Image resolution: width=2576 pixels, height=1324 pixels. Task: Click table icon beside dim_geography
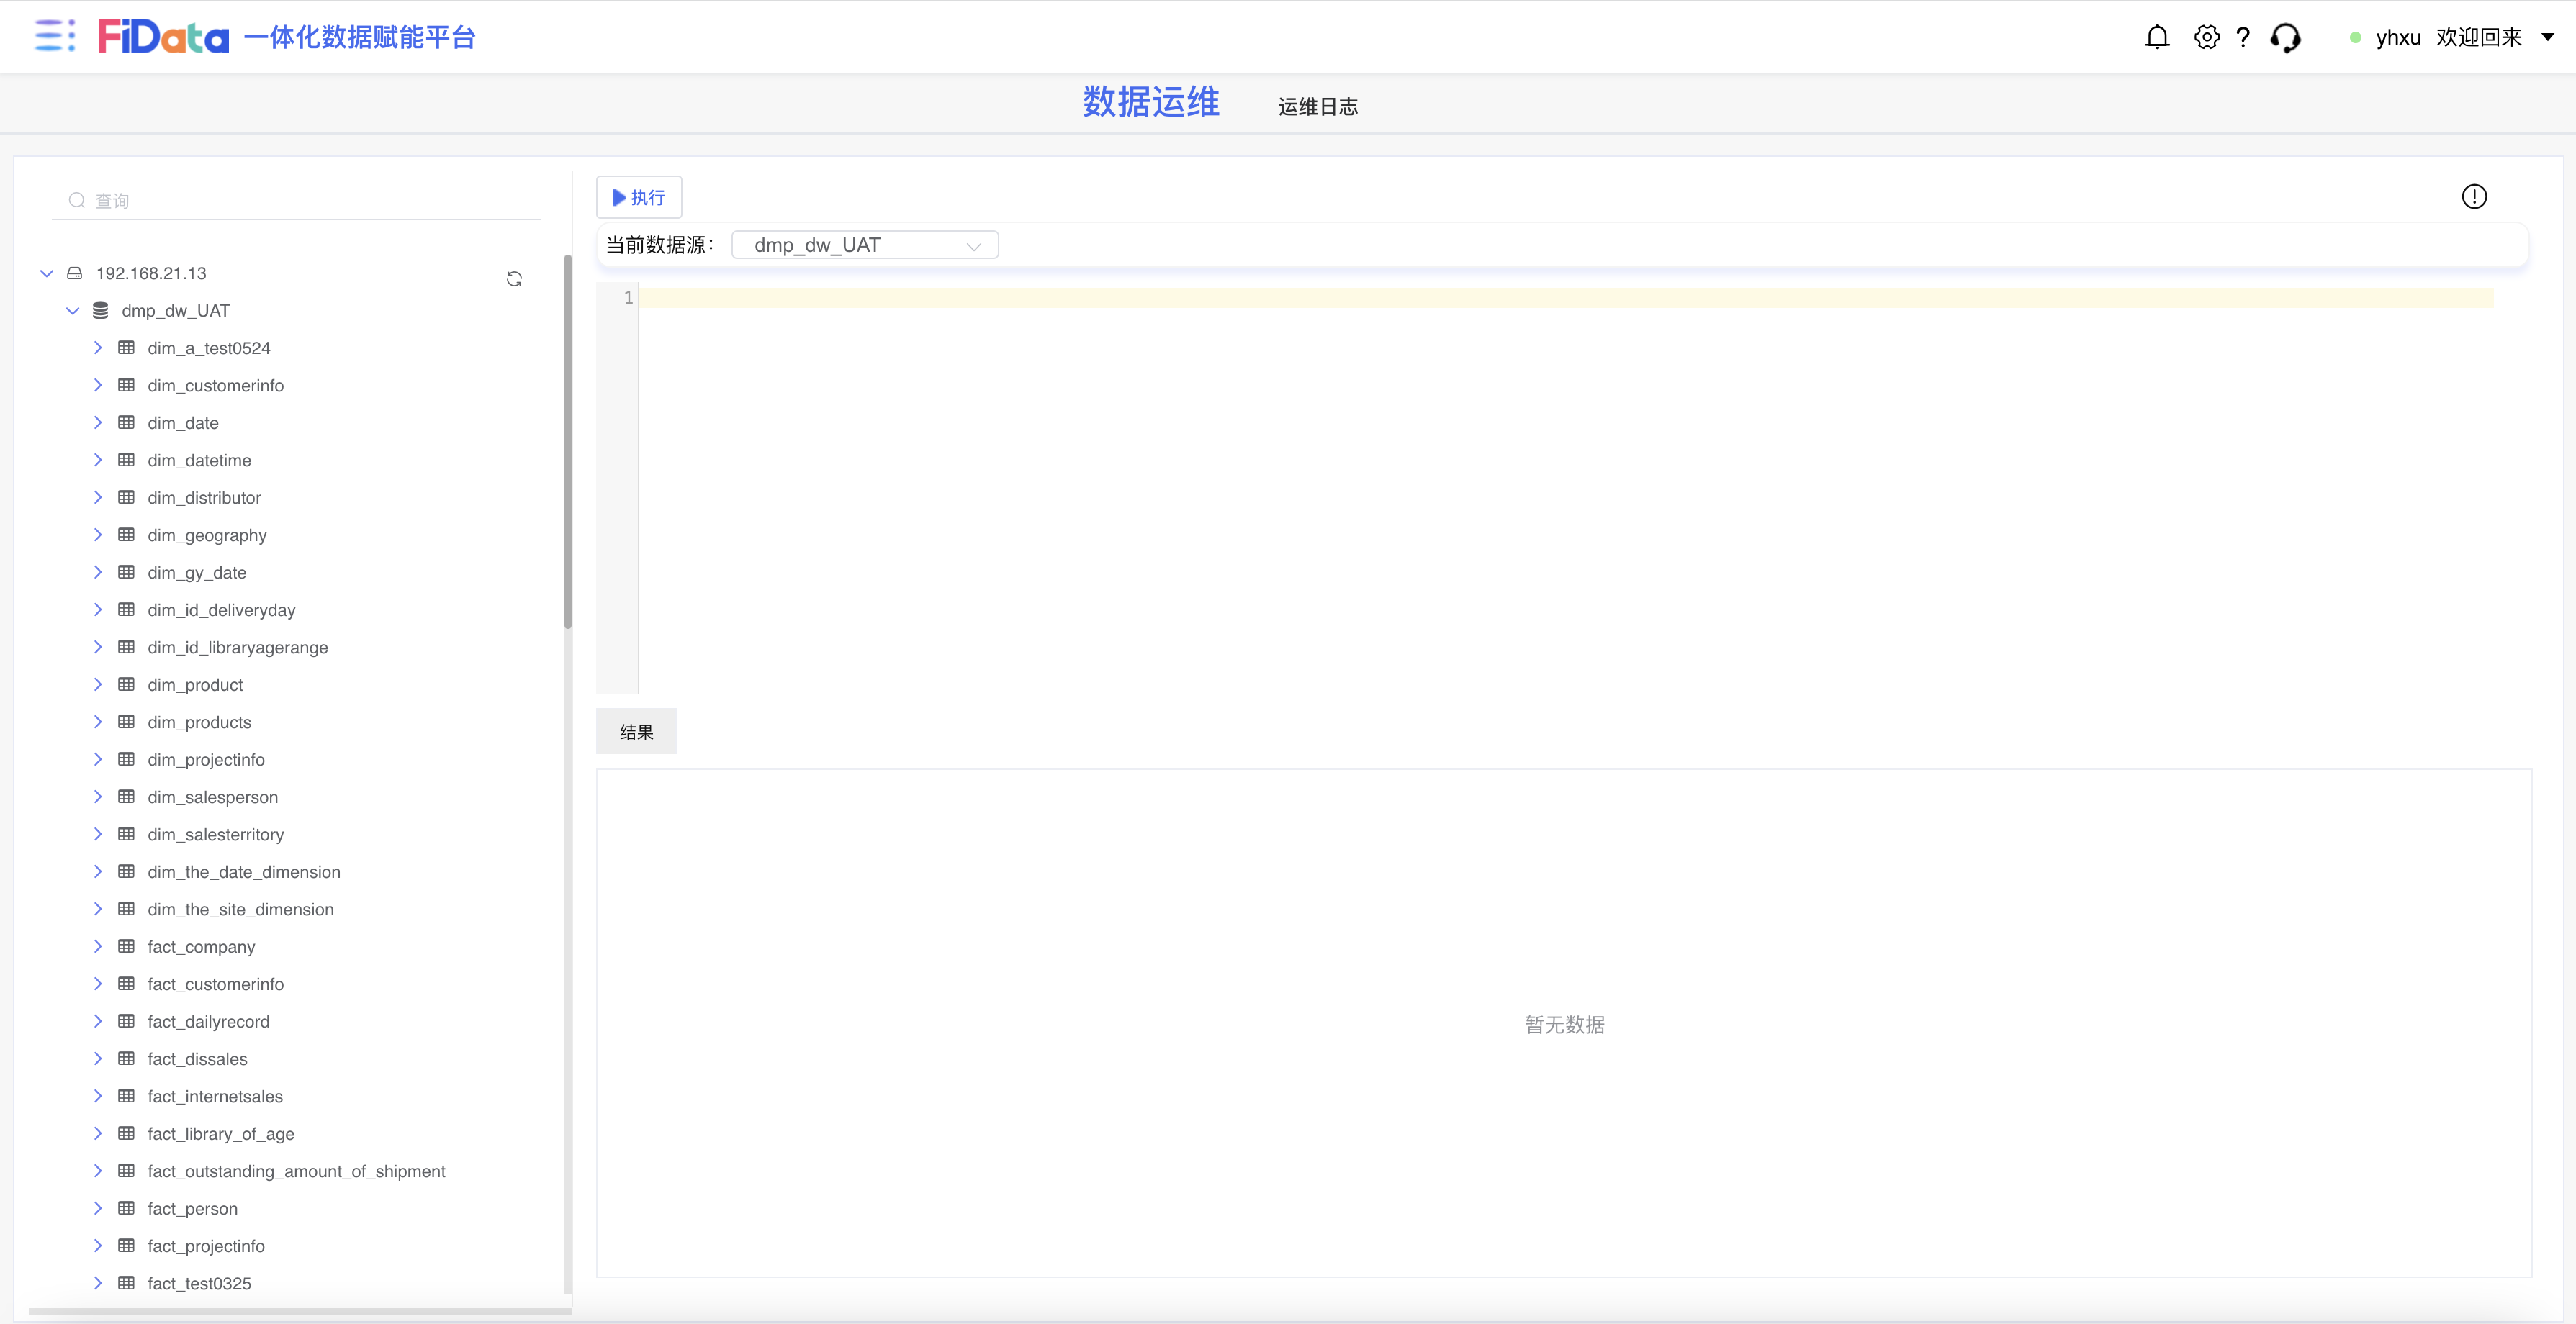coord(126,535)
